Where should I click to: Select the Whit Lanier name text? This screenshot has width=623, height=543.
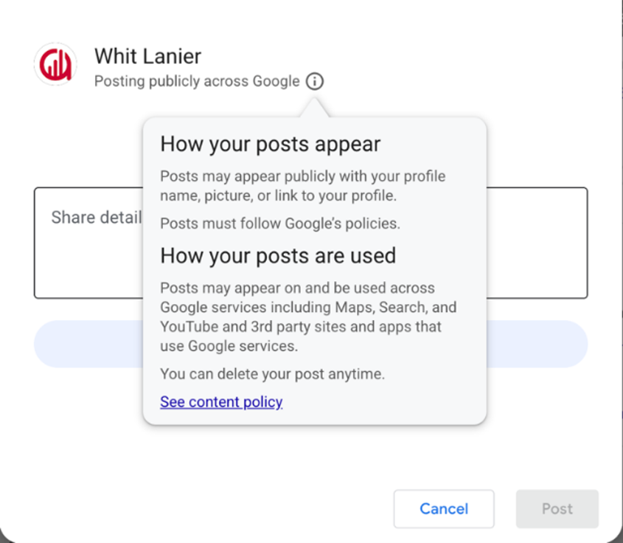coord(147,56)
